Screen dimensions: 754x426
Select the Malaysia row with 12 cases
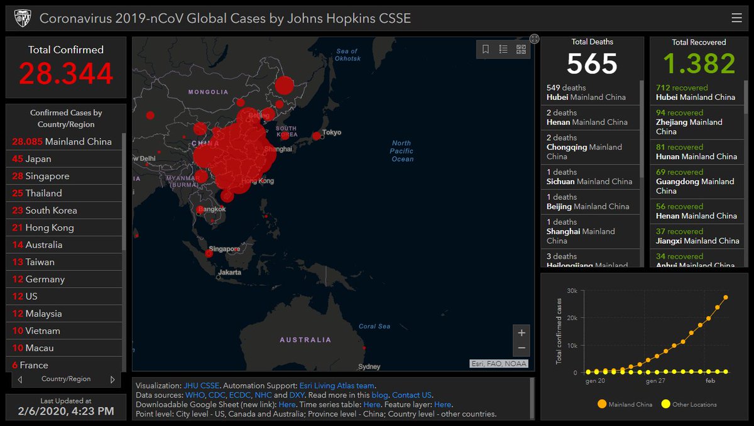tap(64, 314)
